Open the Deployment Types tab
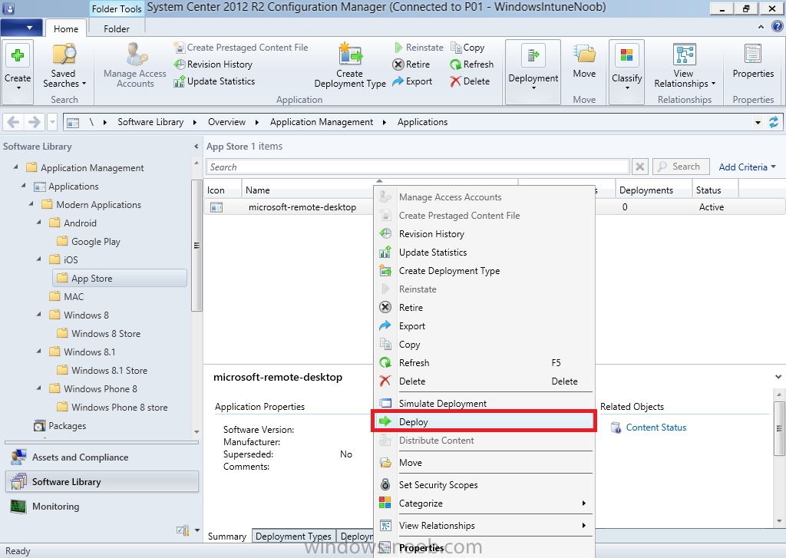The image size is (786, 558). (x=293, y=537)
